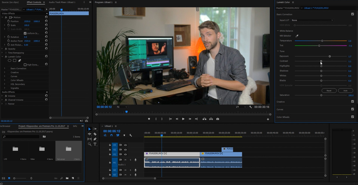The width and height of the screenshot is (358, 185).
Task: Uncheck Basic Correction section checkbox
Action: click(x=353, y=14)
